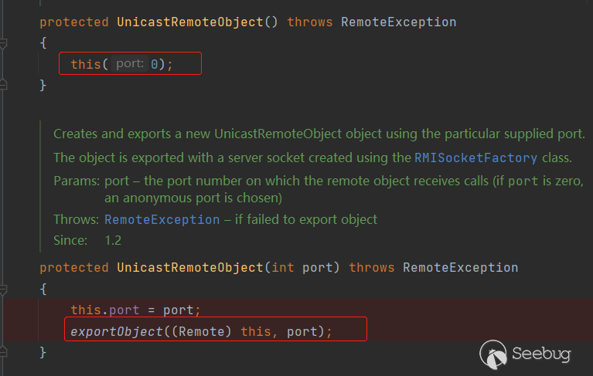Image resolution: width=593 pixels, height=376 pixels.
Task: Click the 'this' keyword in the this( call
Action: [85, 64]
